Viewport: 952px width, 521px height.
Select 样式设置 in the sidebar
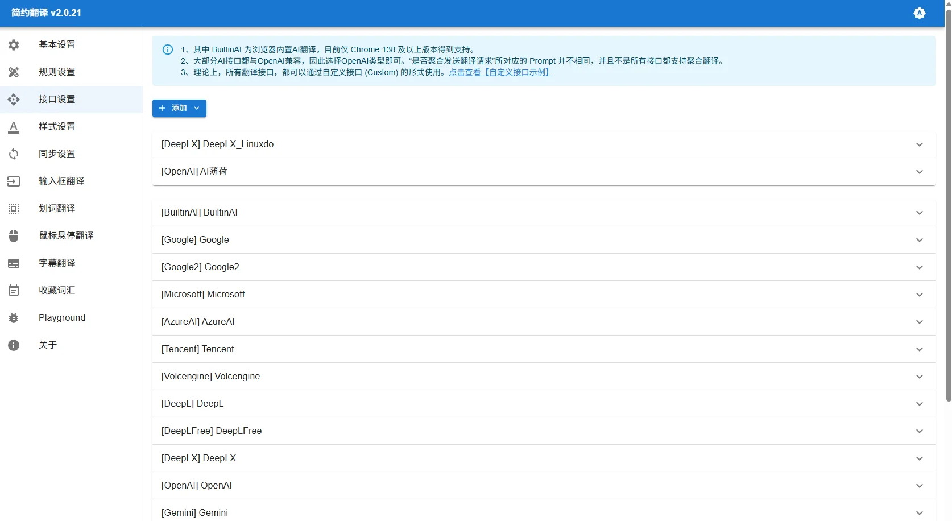click(71, 127)
